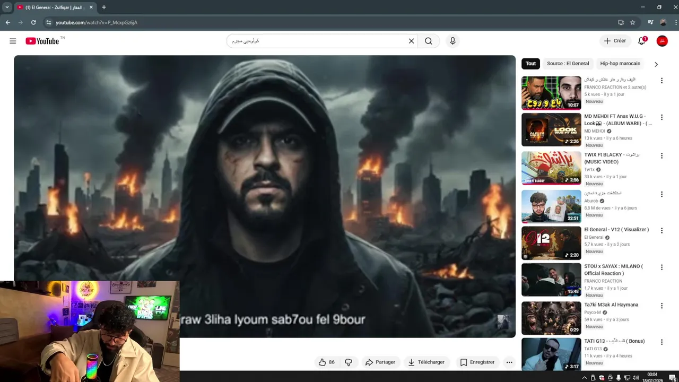679x382 pixels.
Task: Open options for TATI G13 Bonus video
Action: tap(661, 342)
